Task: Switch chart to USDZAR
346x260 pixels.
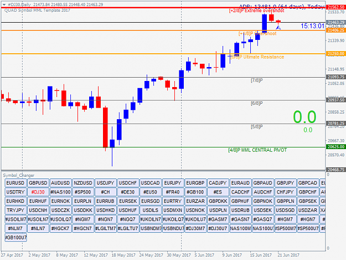Action: tap(308, 210)
